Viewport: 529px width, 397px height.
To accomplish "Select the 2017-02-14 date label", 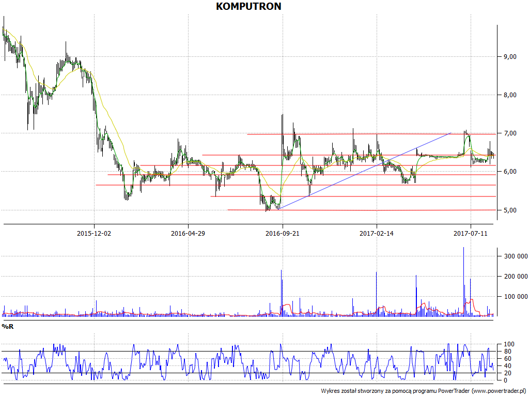I will click(x=377, y=233).
